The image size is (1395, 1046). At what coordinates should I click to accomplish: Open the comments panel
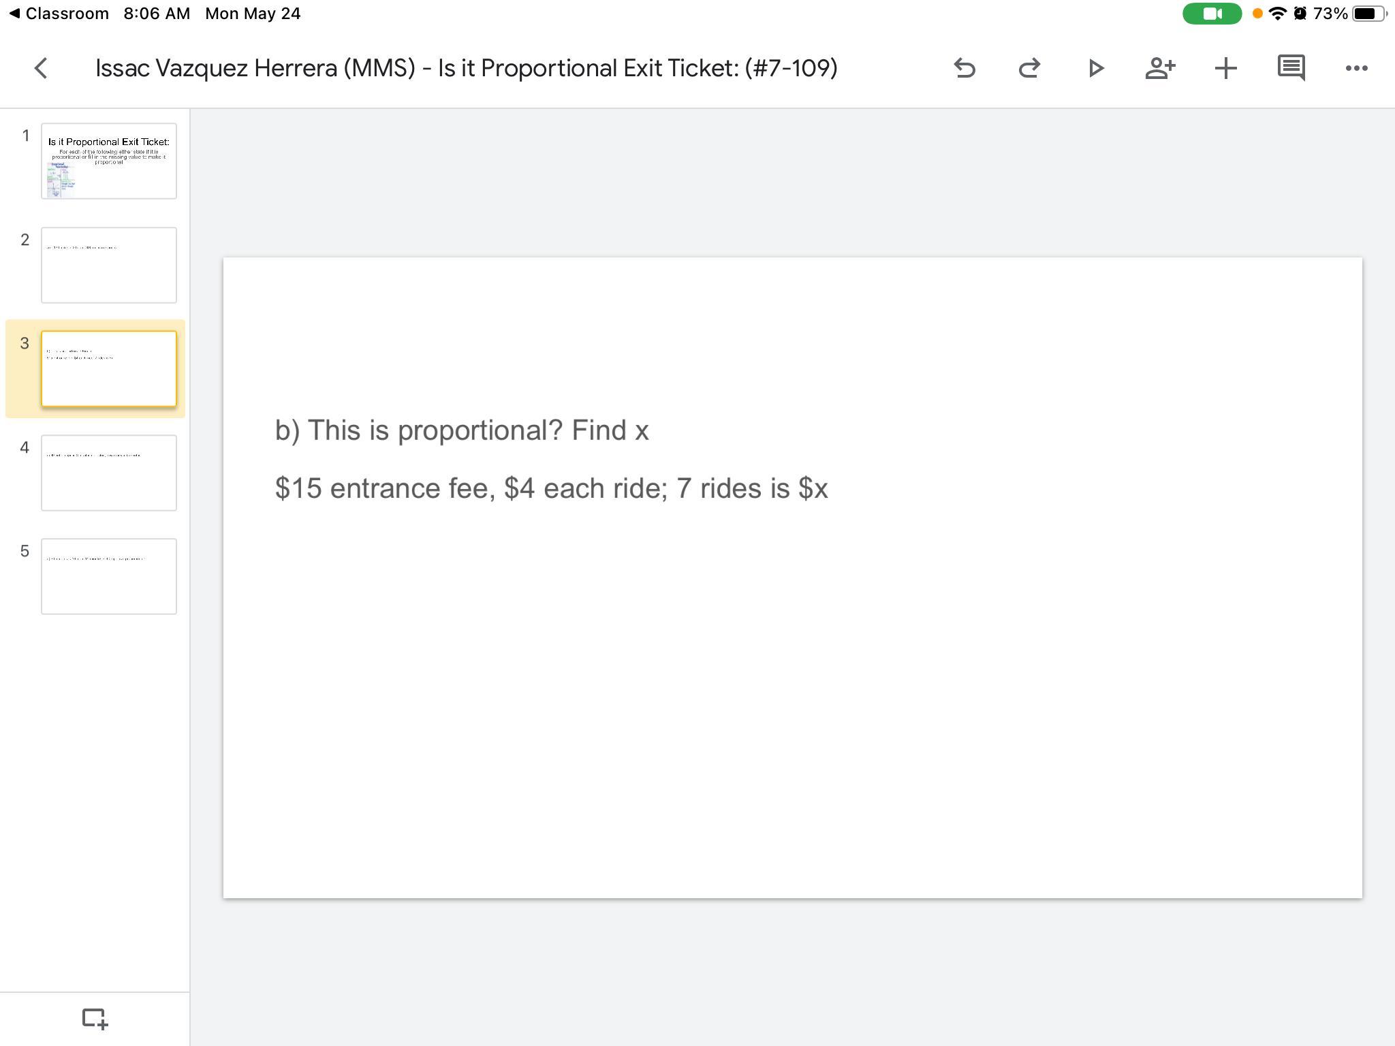1291,67
